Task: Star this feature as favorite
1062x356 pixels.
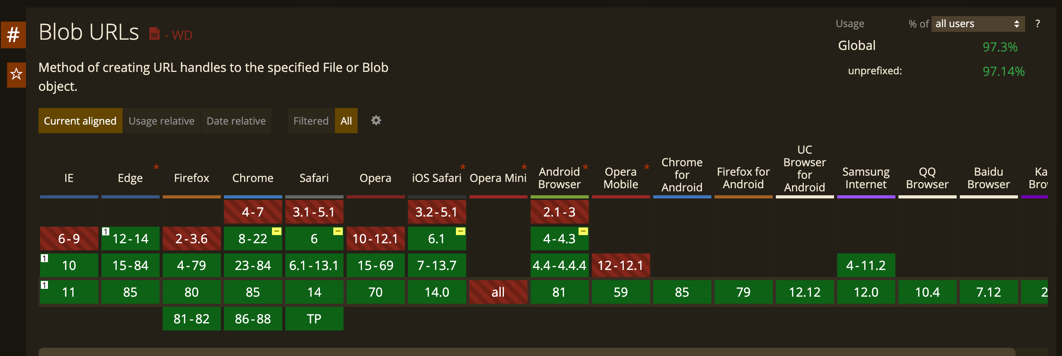Action: pos(16,75)
